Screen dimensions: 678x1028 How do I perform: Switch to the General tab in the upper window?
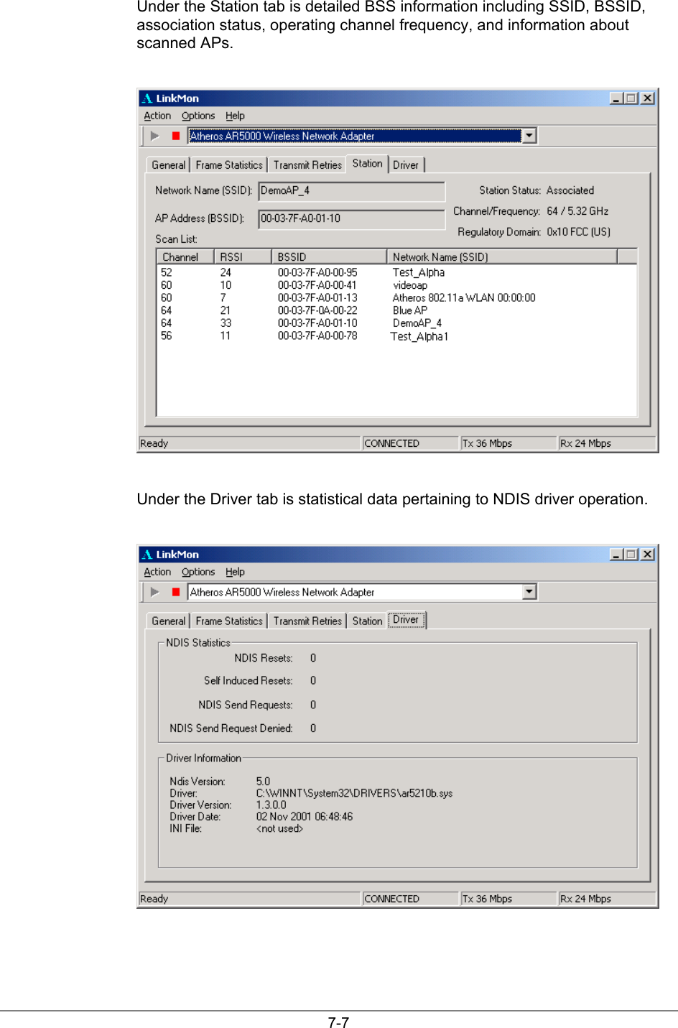(169, 165)
